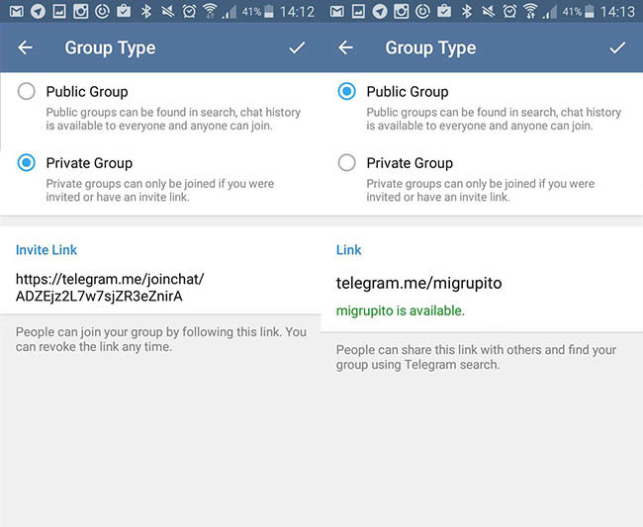Tap shopping bag icon in the 14:13 status bar
This screenshot has width=643, height=527.
coord(444,11)
